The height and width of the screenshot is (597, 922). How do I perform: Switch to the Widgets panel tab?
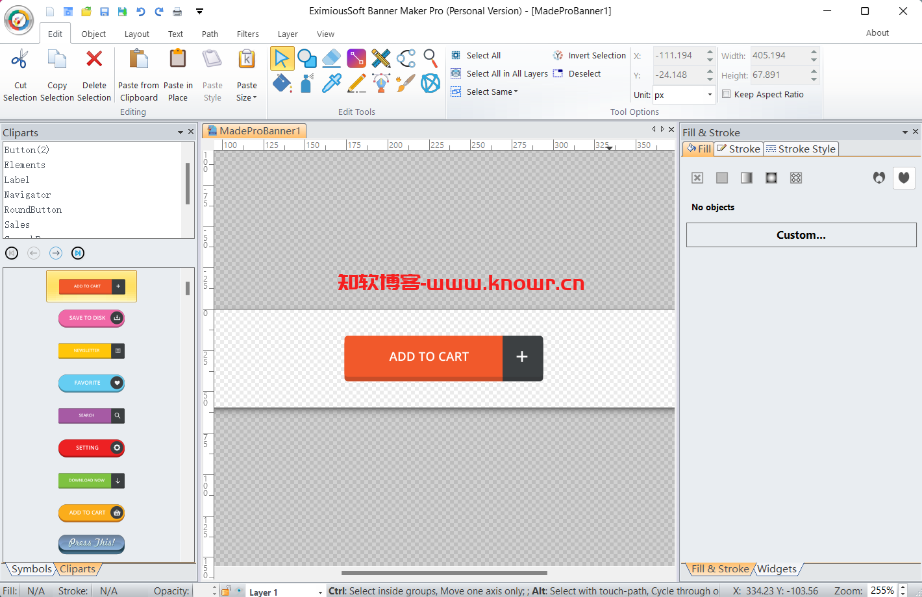[x=777, y=569]
